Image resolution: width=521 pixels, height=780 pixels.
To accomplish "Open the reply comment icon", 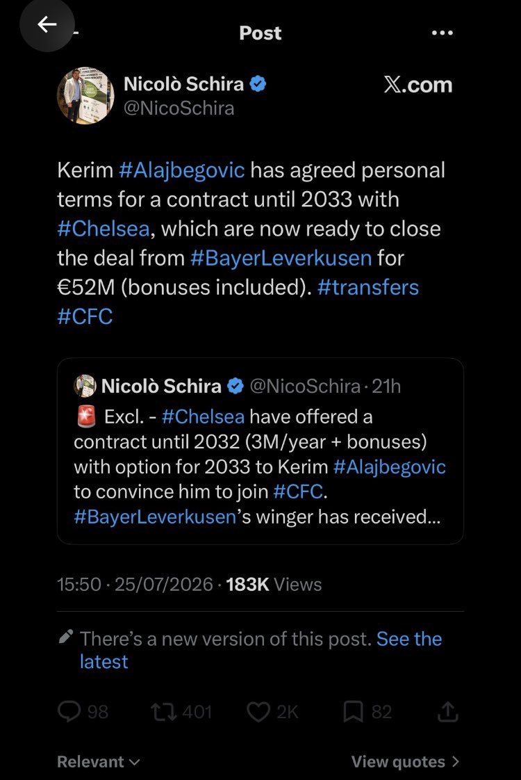I will click(x=69, y=711).
